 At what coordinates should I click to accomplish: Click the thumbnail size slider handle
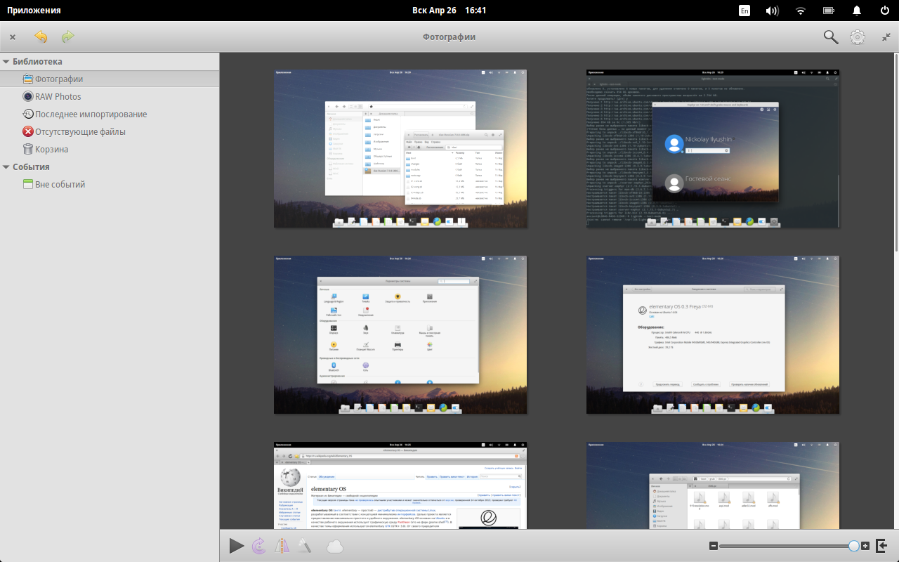[853, 546]
